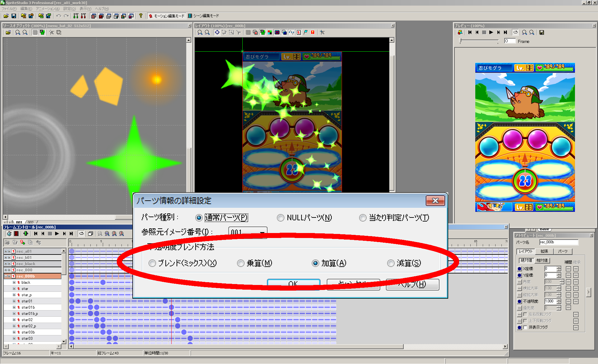Click play in フレームコントロール toolbar

(x=57, y=234)
